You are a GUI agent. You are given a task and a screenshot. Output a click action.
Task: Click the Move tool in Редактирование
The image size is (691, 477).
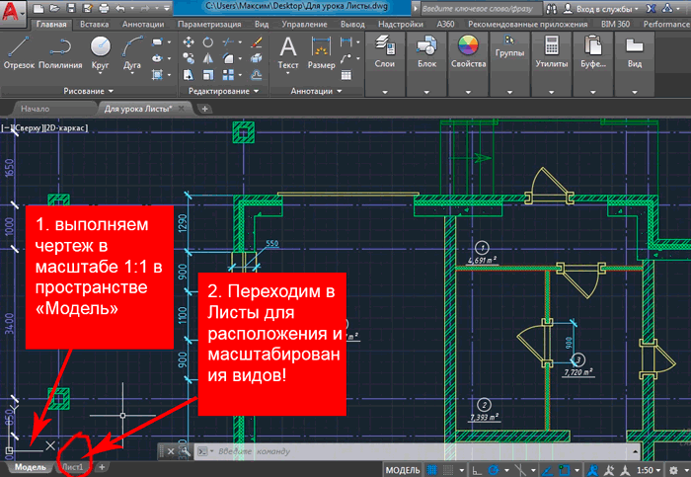189,42
